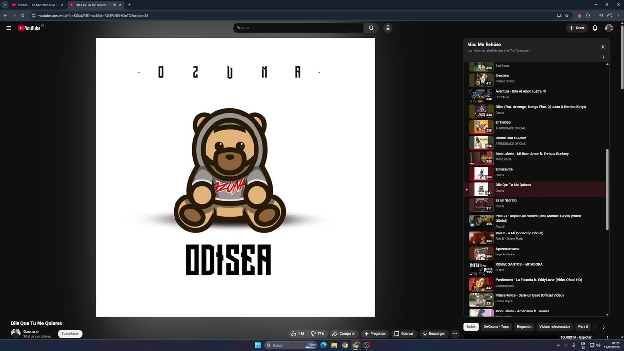Open playlist panel three-dot options
This screenshot has width=624, height=351.
(x=603, y=57)
